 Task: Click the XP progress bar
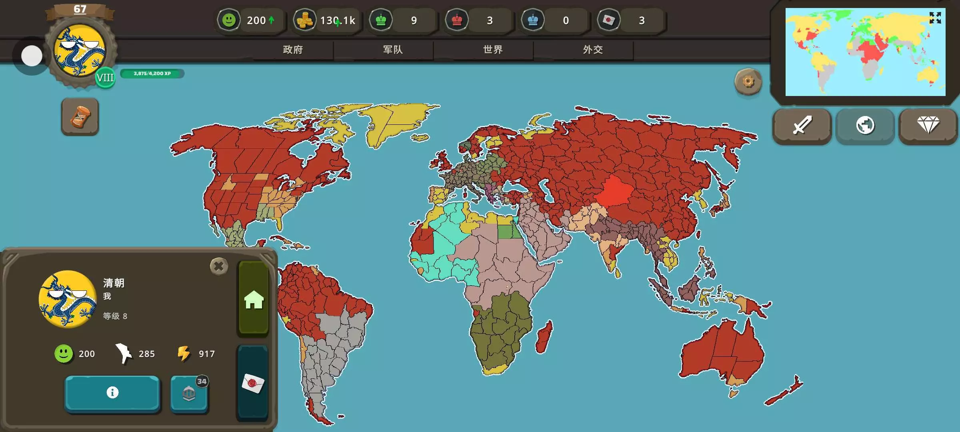152,74
